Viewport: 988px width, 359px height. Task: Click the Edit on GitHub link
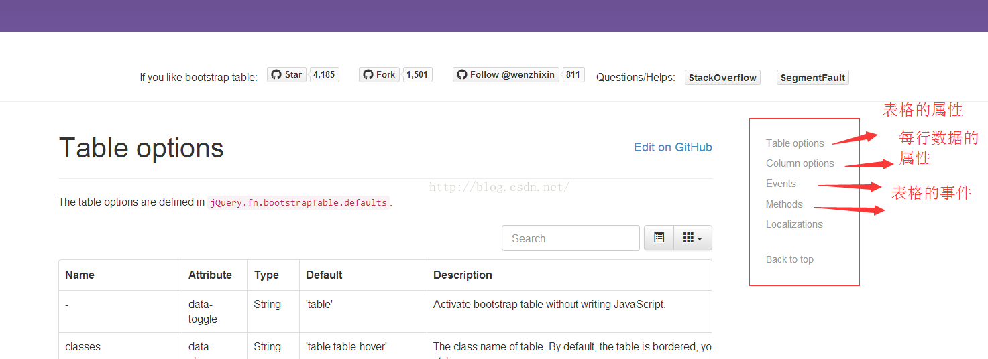(673, 147)
